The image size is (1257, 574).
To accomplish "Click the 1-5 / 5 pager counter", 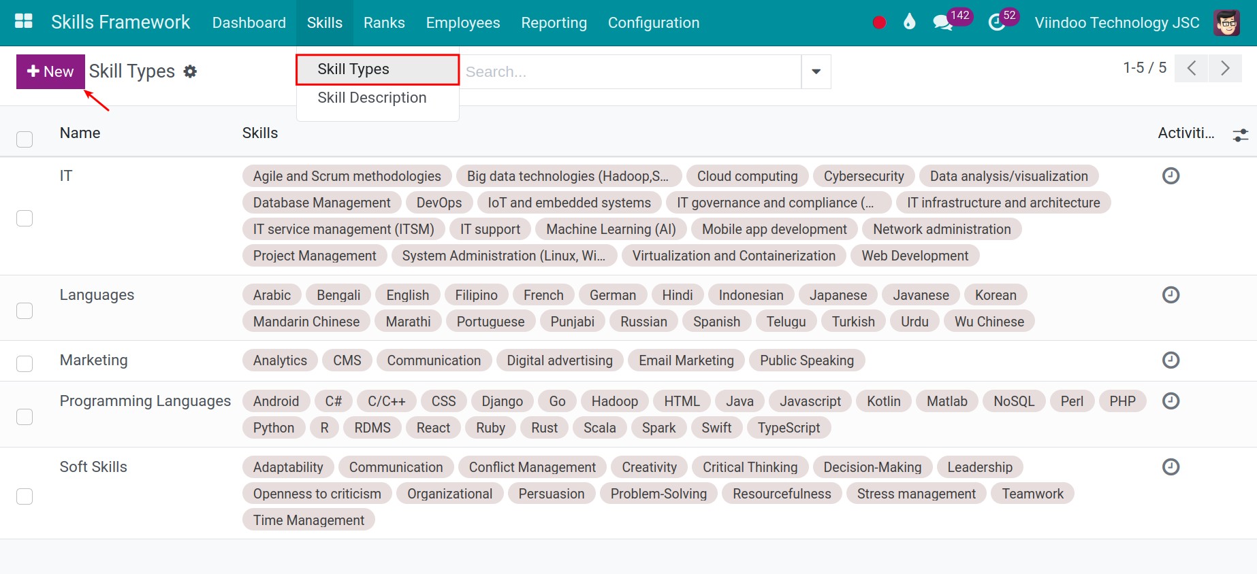I will coord(1145,67).
